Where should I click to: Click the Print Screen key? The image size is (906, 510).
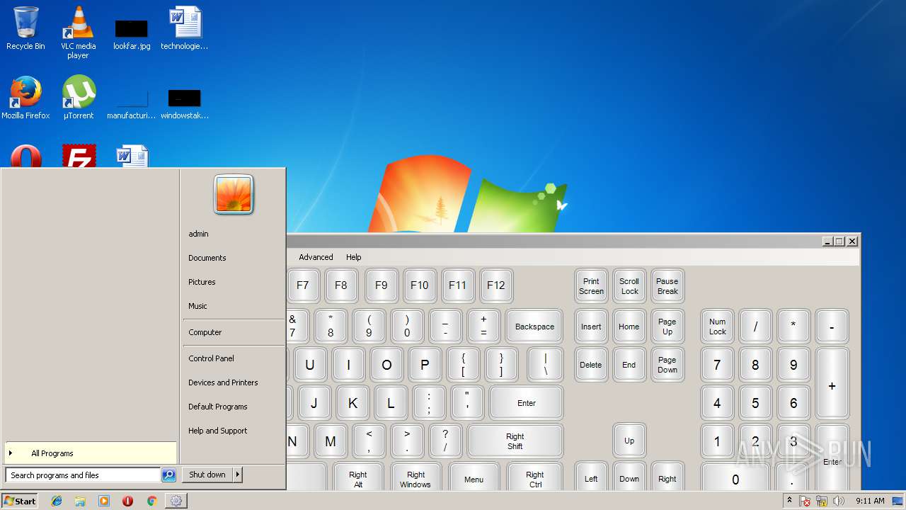pos(591,286)
